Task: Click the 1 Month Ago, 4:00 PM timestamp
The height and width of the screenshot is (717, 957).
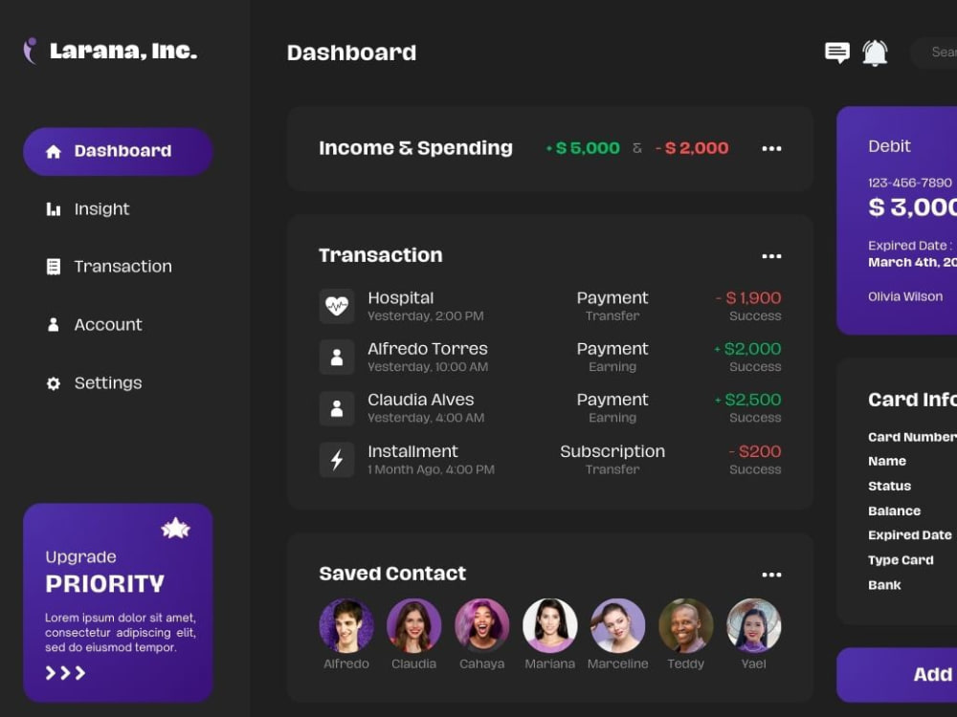Action: 431,469
